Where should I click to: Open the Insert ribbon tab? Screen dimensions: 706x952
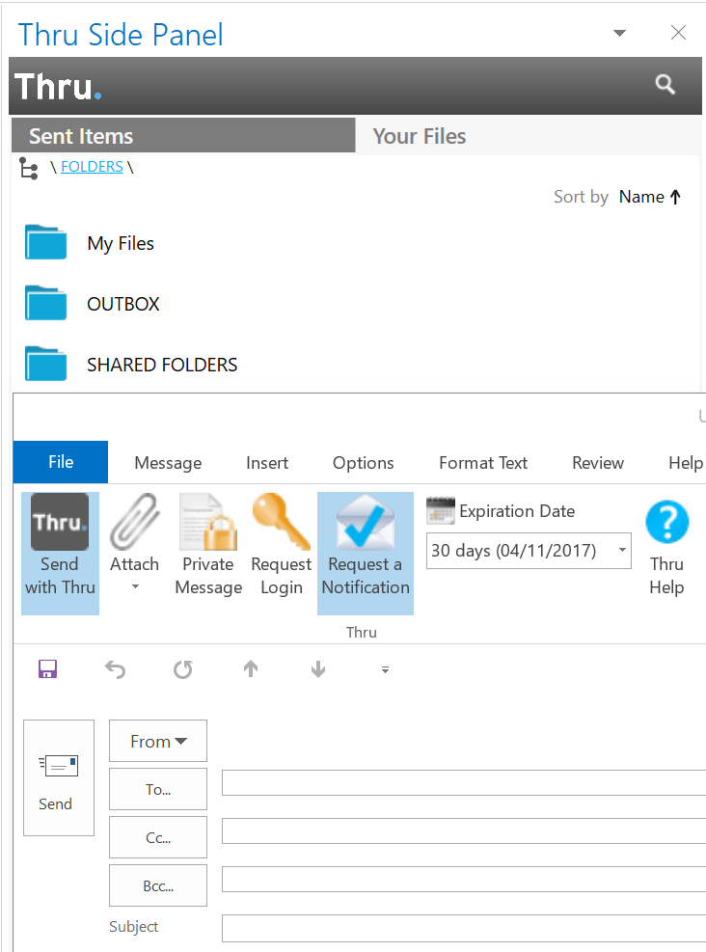click(x=267, y=463)
